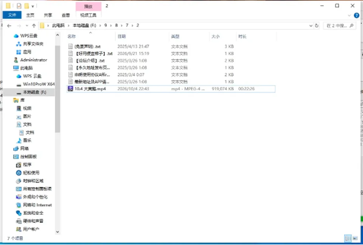Expand the ribbon with the chevron
Image resolution: width=363 pixels, height=245 pixels.
[x=349, y=16]
